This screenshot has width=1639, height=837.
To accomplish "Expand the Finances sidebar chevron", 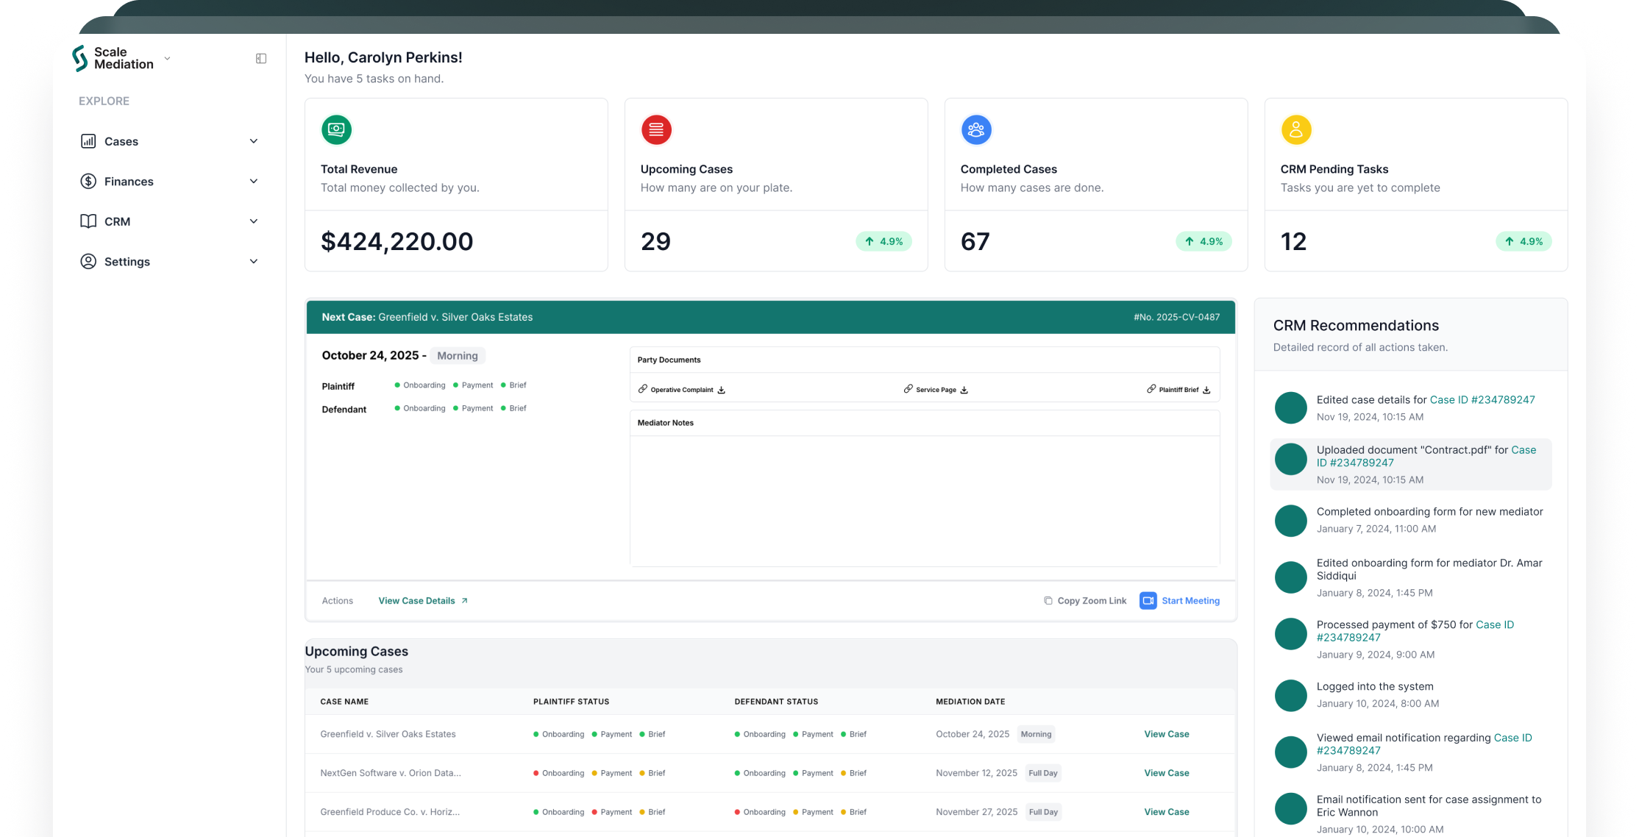I will tap(254, 182).
